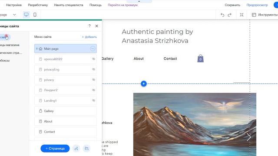Click the Contact page document icon
The image size is (278, 156).
40,132
